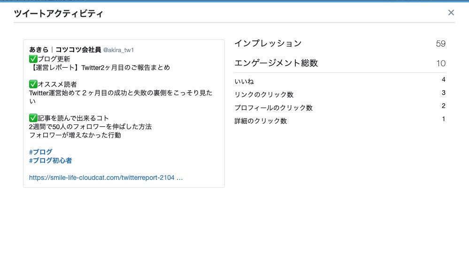
Task: Close the tweet activity dialog
Action: click(451, 13)
